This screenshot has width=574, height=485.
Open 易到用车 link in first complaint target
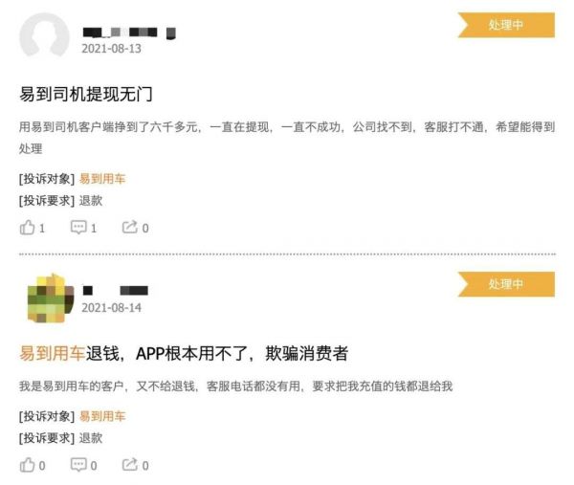click(x=102, y=179)
